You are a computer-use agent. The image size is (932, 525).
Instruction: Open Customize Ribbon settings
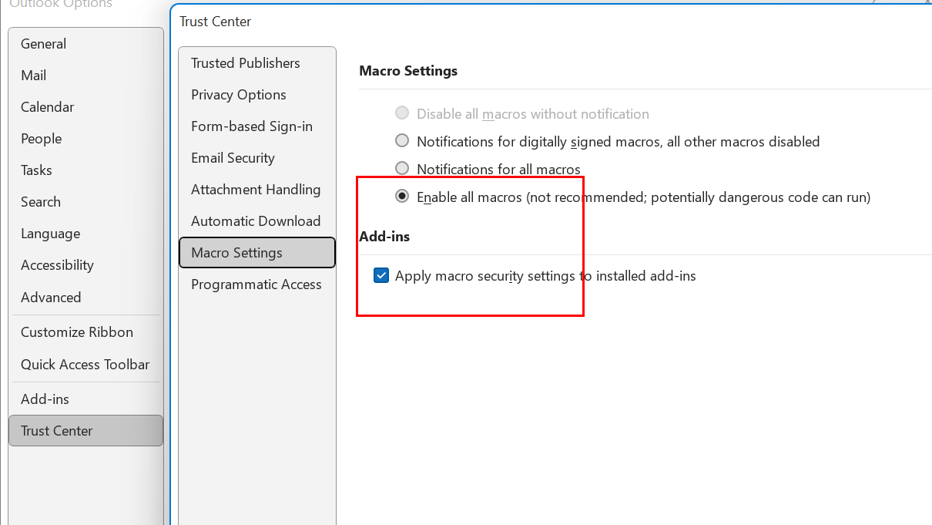click(76, 331)
